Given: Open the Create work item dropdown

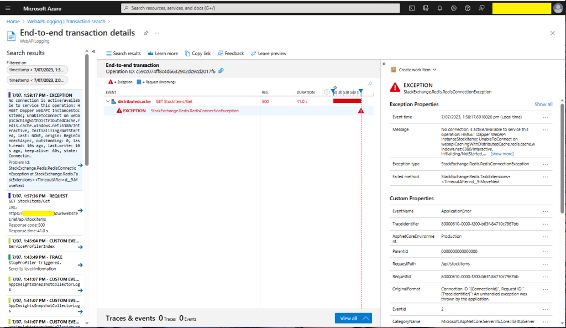Looking at the screenshot, I should point(414,70).
